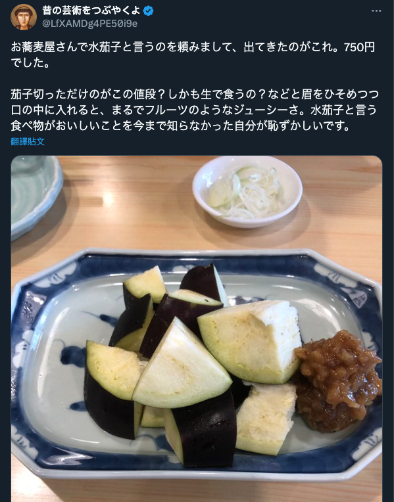Click the blue verified checkmark badge
The image size is (394, 502).
(x=148, y=11)
